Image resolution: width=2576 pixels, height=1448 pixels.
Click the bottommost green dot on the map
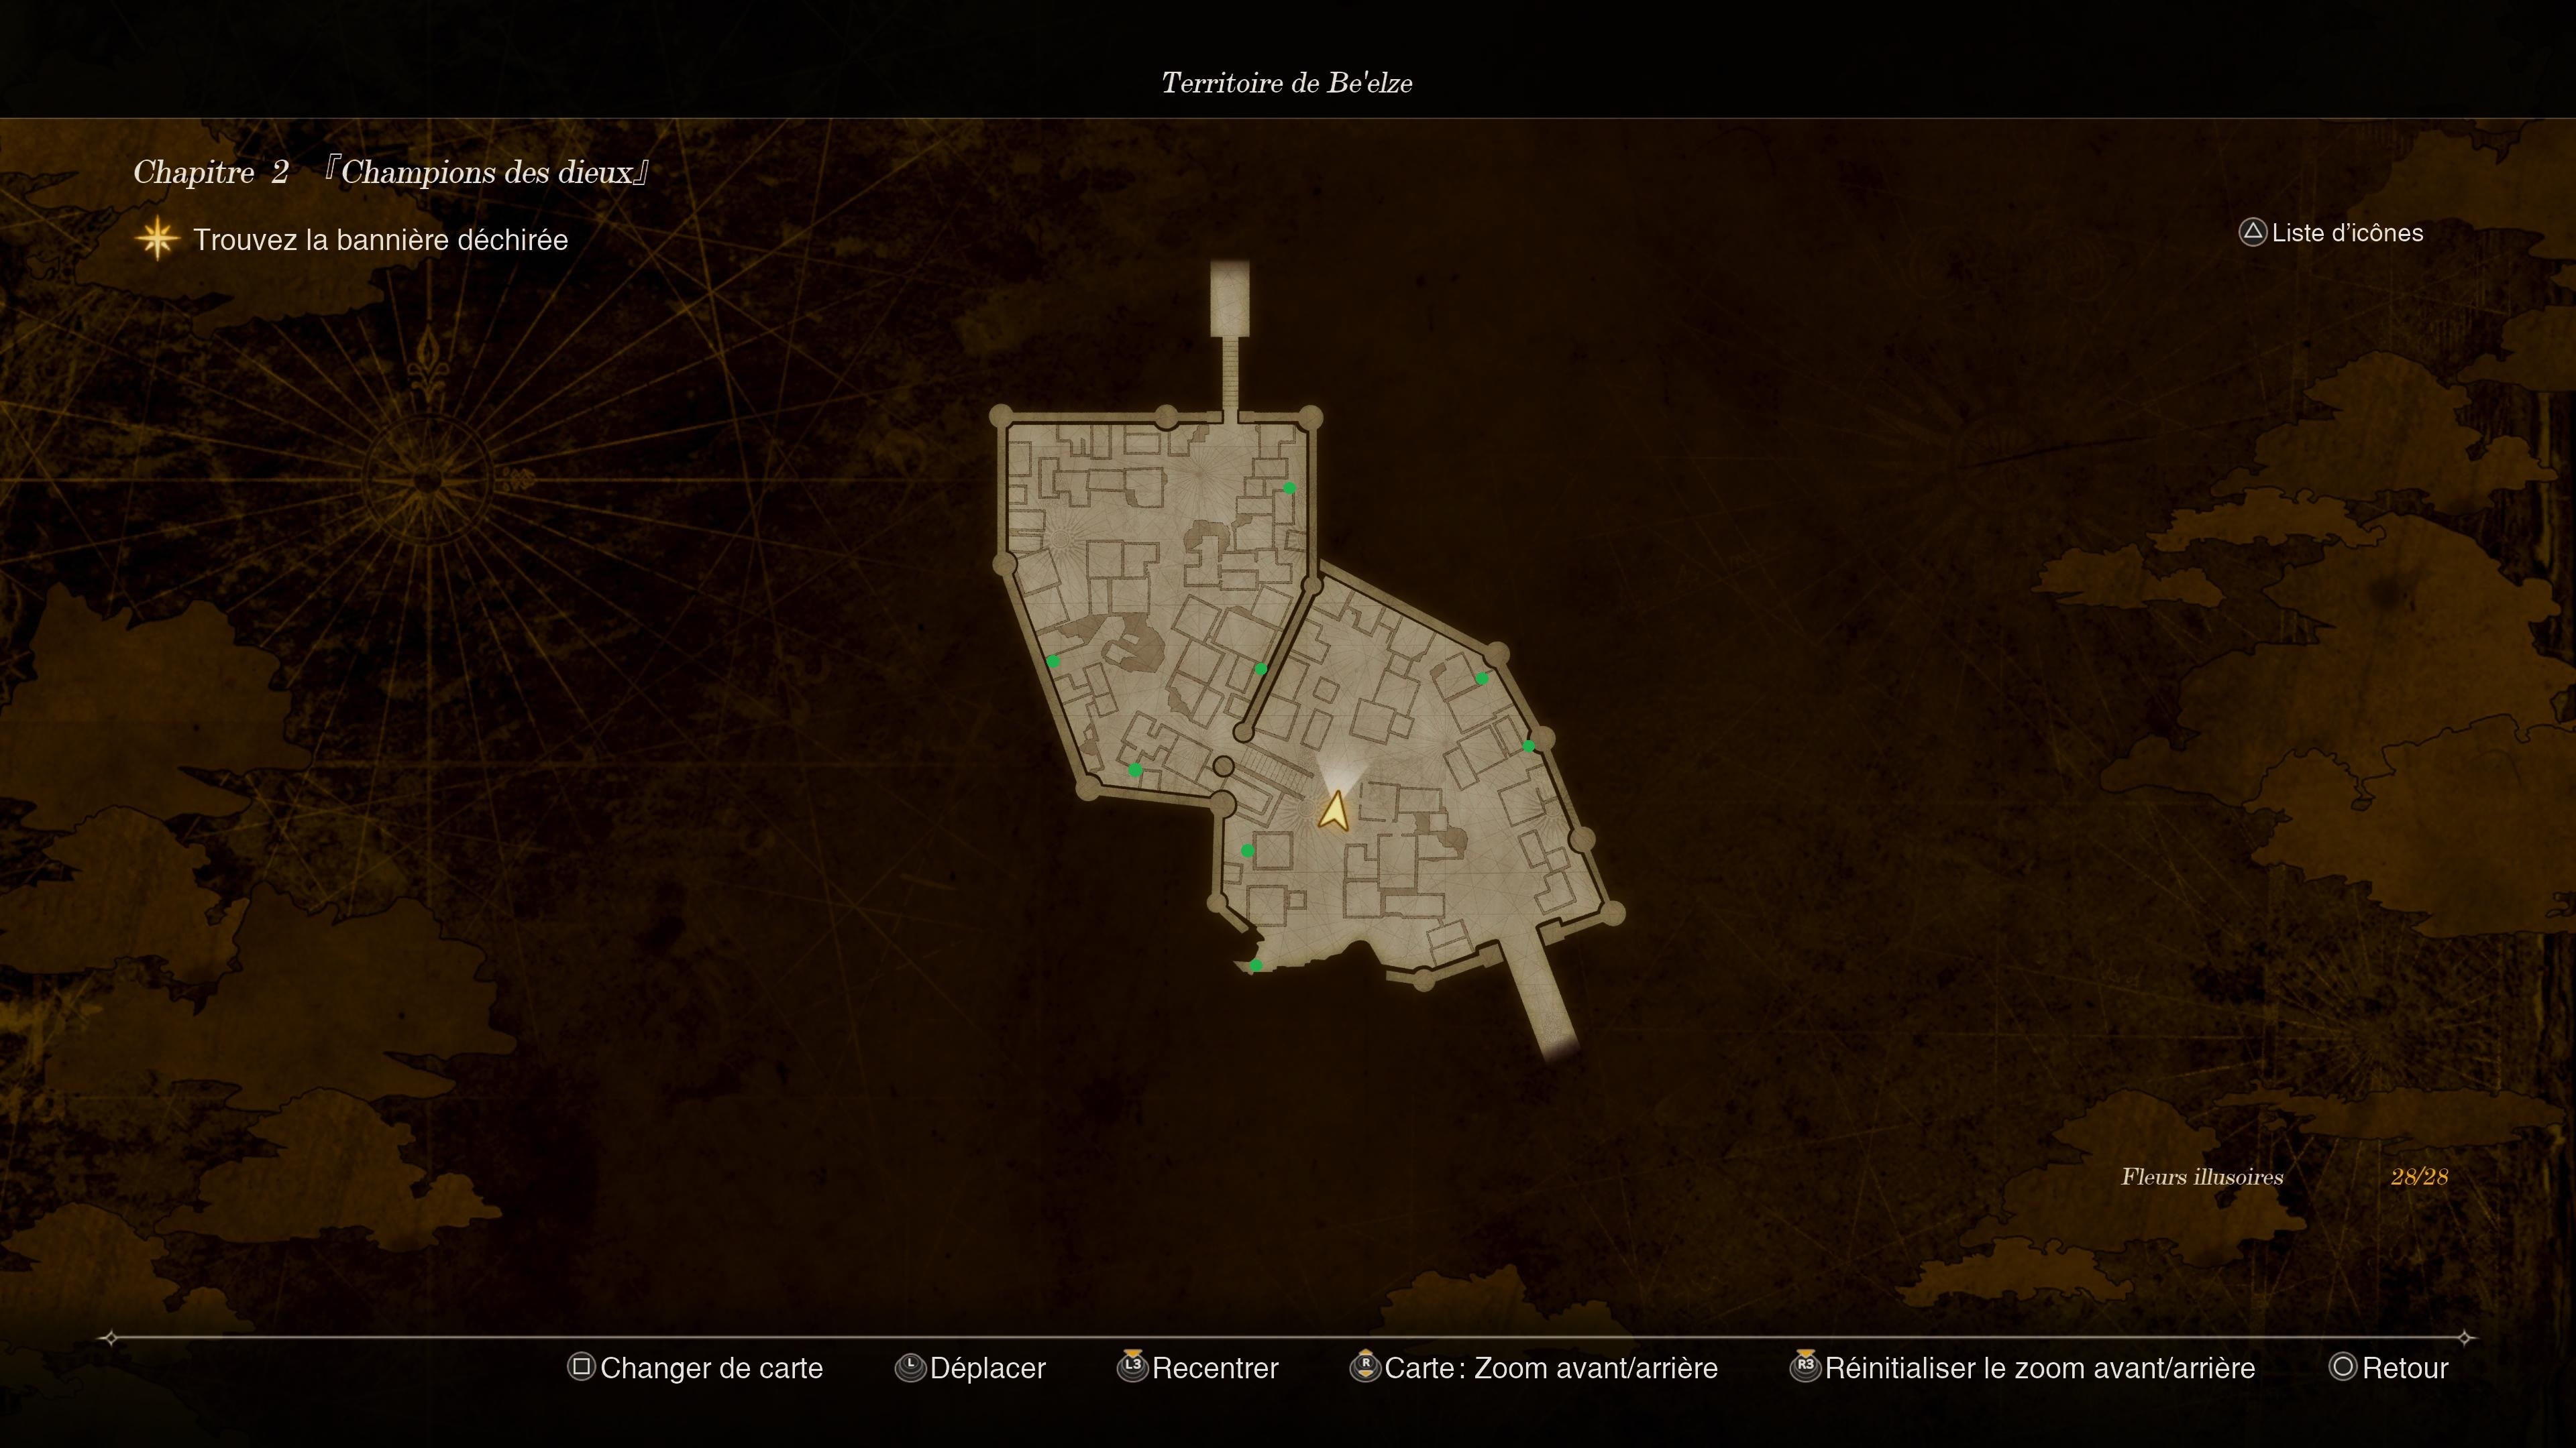[x=1256, y=965]
